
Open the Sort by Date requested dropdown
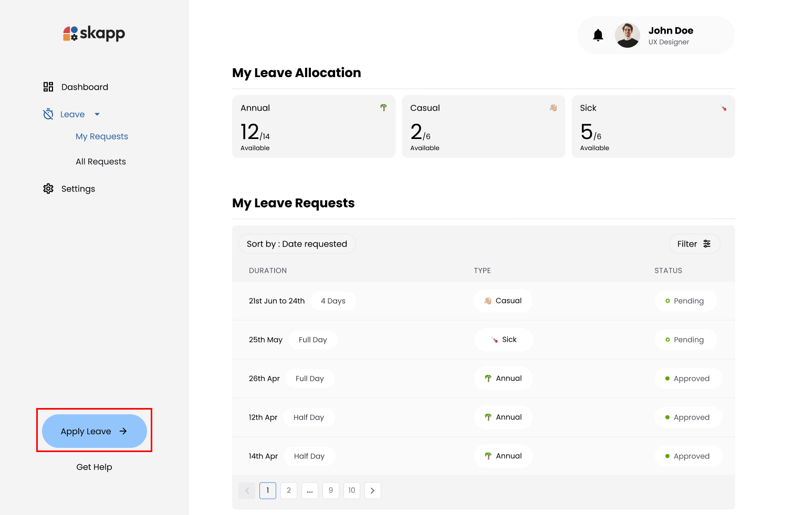pos(297,244)
